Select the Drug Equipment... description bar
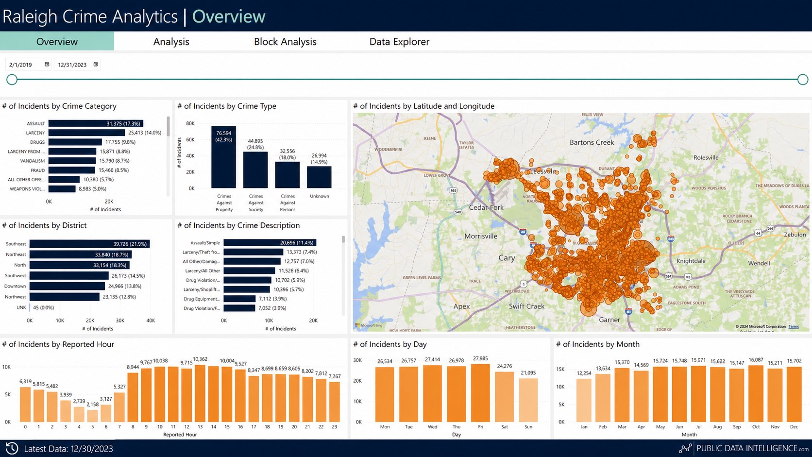This screenshot has width=812, height=457. pos(239,299)
